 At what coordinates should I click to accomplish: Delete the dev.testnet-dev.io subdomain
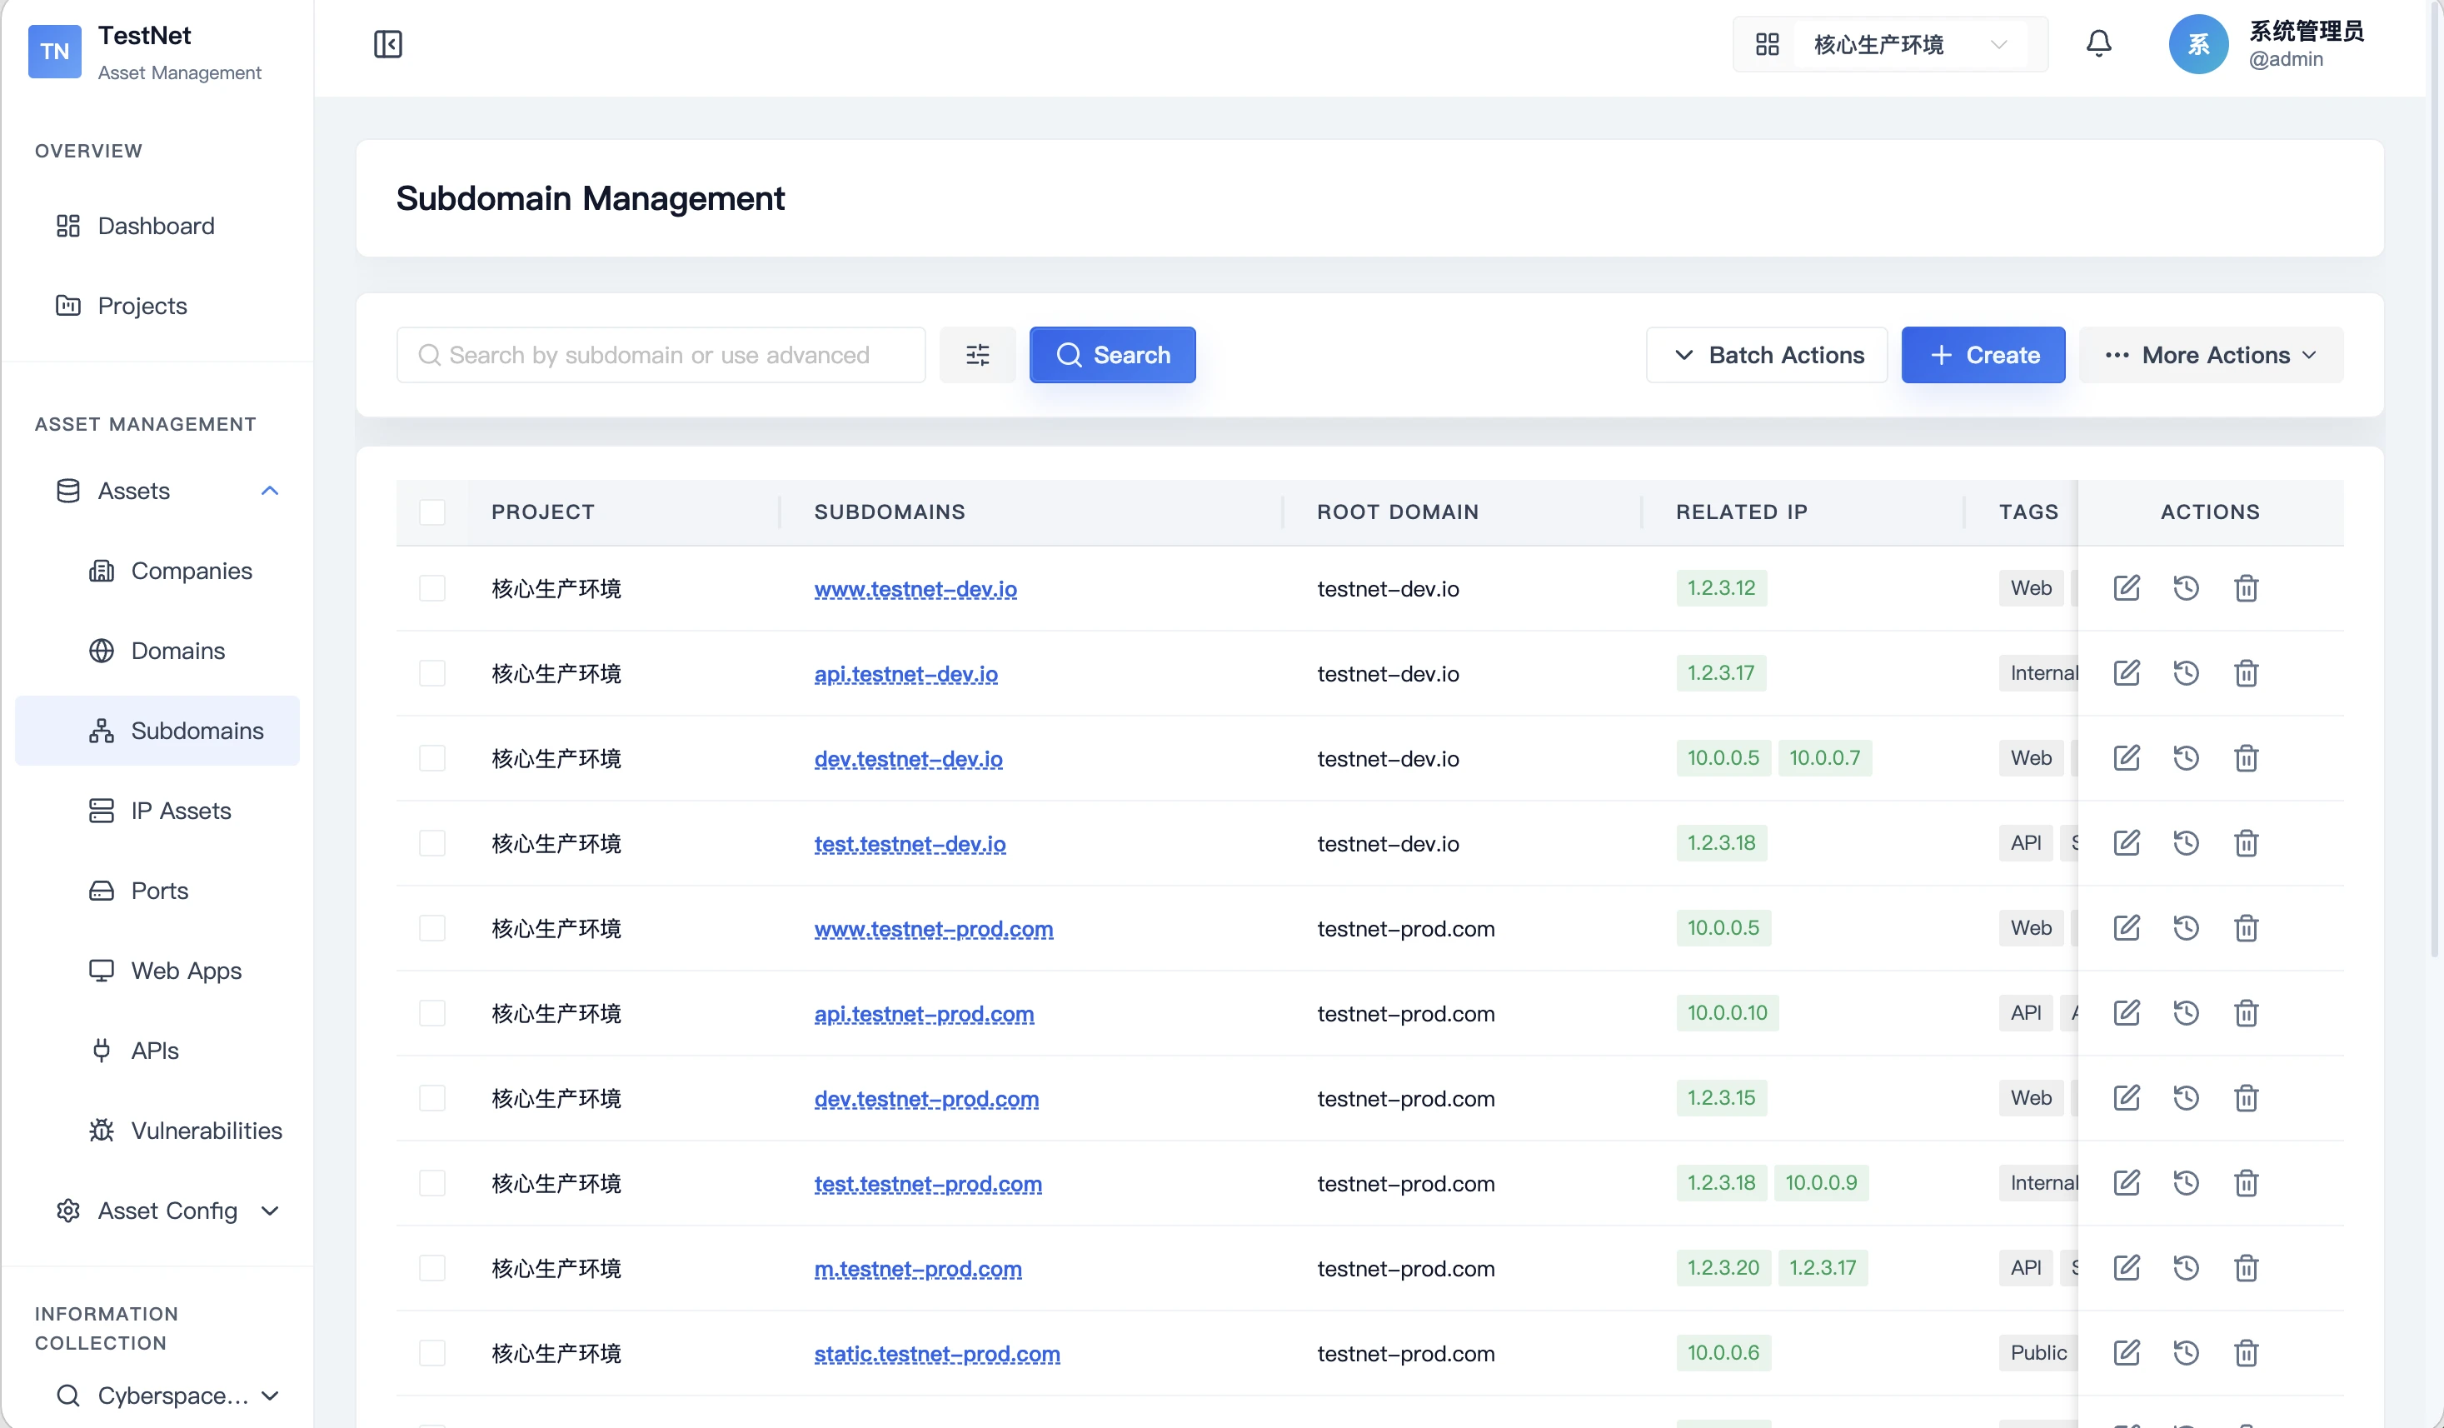pyautogui.click(x=2246, y=757)
